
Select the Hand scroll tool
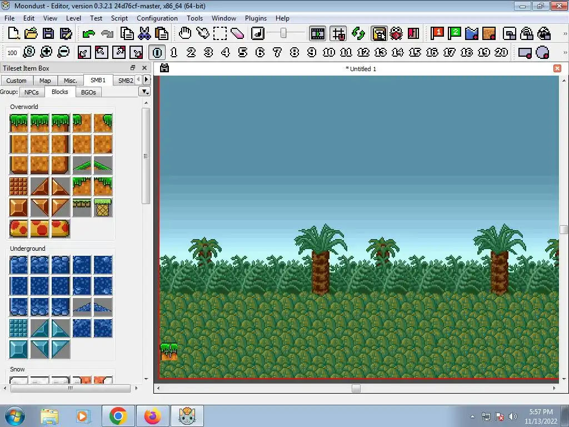[x=185, y=33]
